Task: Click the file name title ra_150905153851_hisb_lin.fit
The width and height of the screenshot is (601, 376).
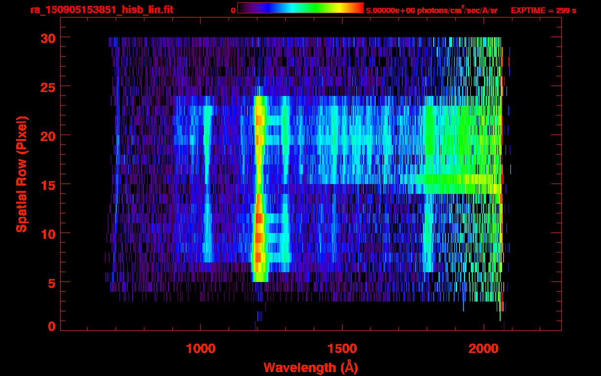Action: (x=101, y=10)
